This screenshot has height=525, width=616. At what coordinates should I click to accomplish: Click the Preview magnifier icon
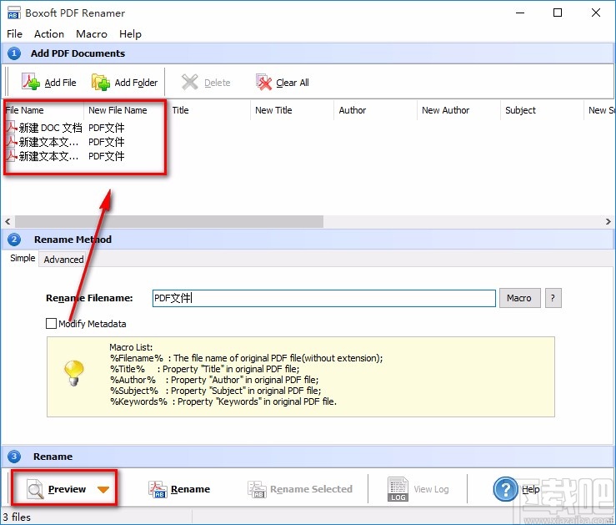click(x=35, y=489)
